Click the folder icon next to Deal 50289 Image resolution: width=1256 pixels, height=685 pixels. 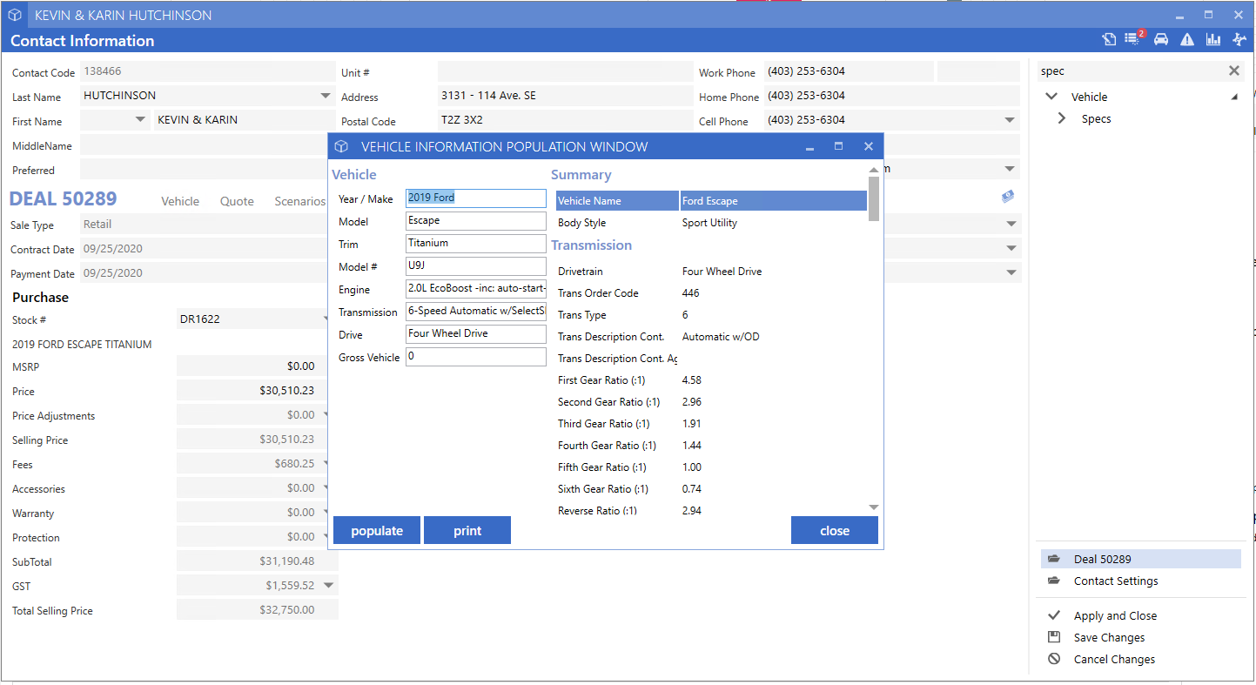[1054, 559]
